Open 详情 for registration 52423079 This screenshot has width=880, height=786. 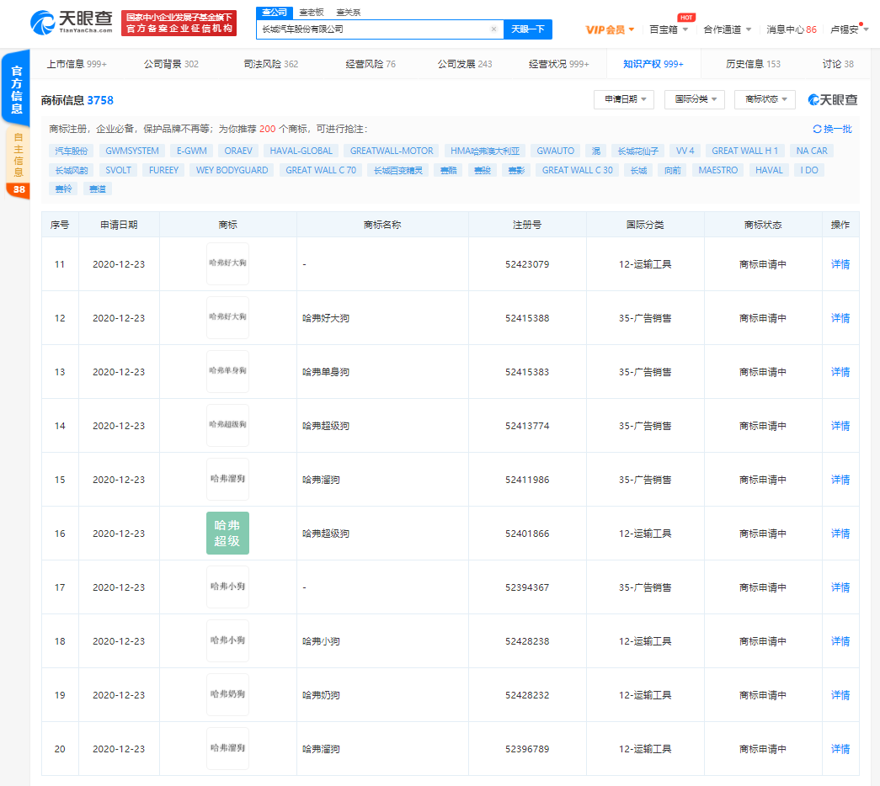tap(840, 264)
